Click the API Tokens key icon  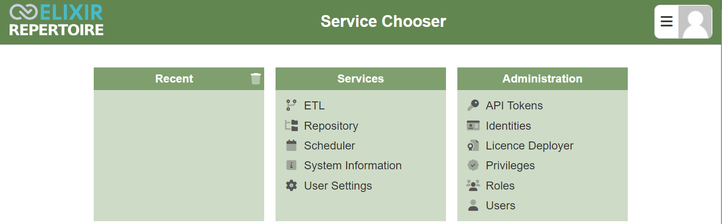(x=473, y=106)
